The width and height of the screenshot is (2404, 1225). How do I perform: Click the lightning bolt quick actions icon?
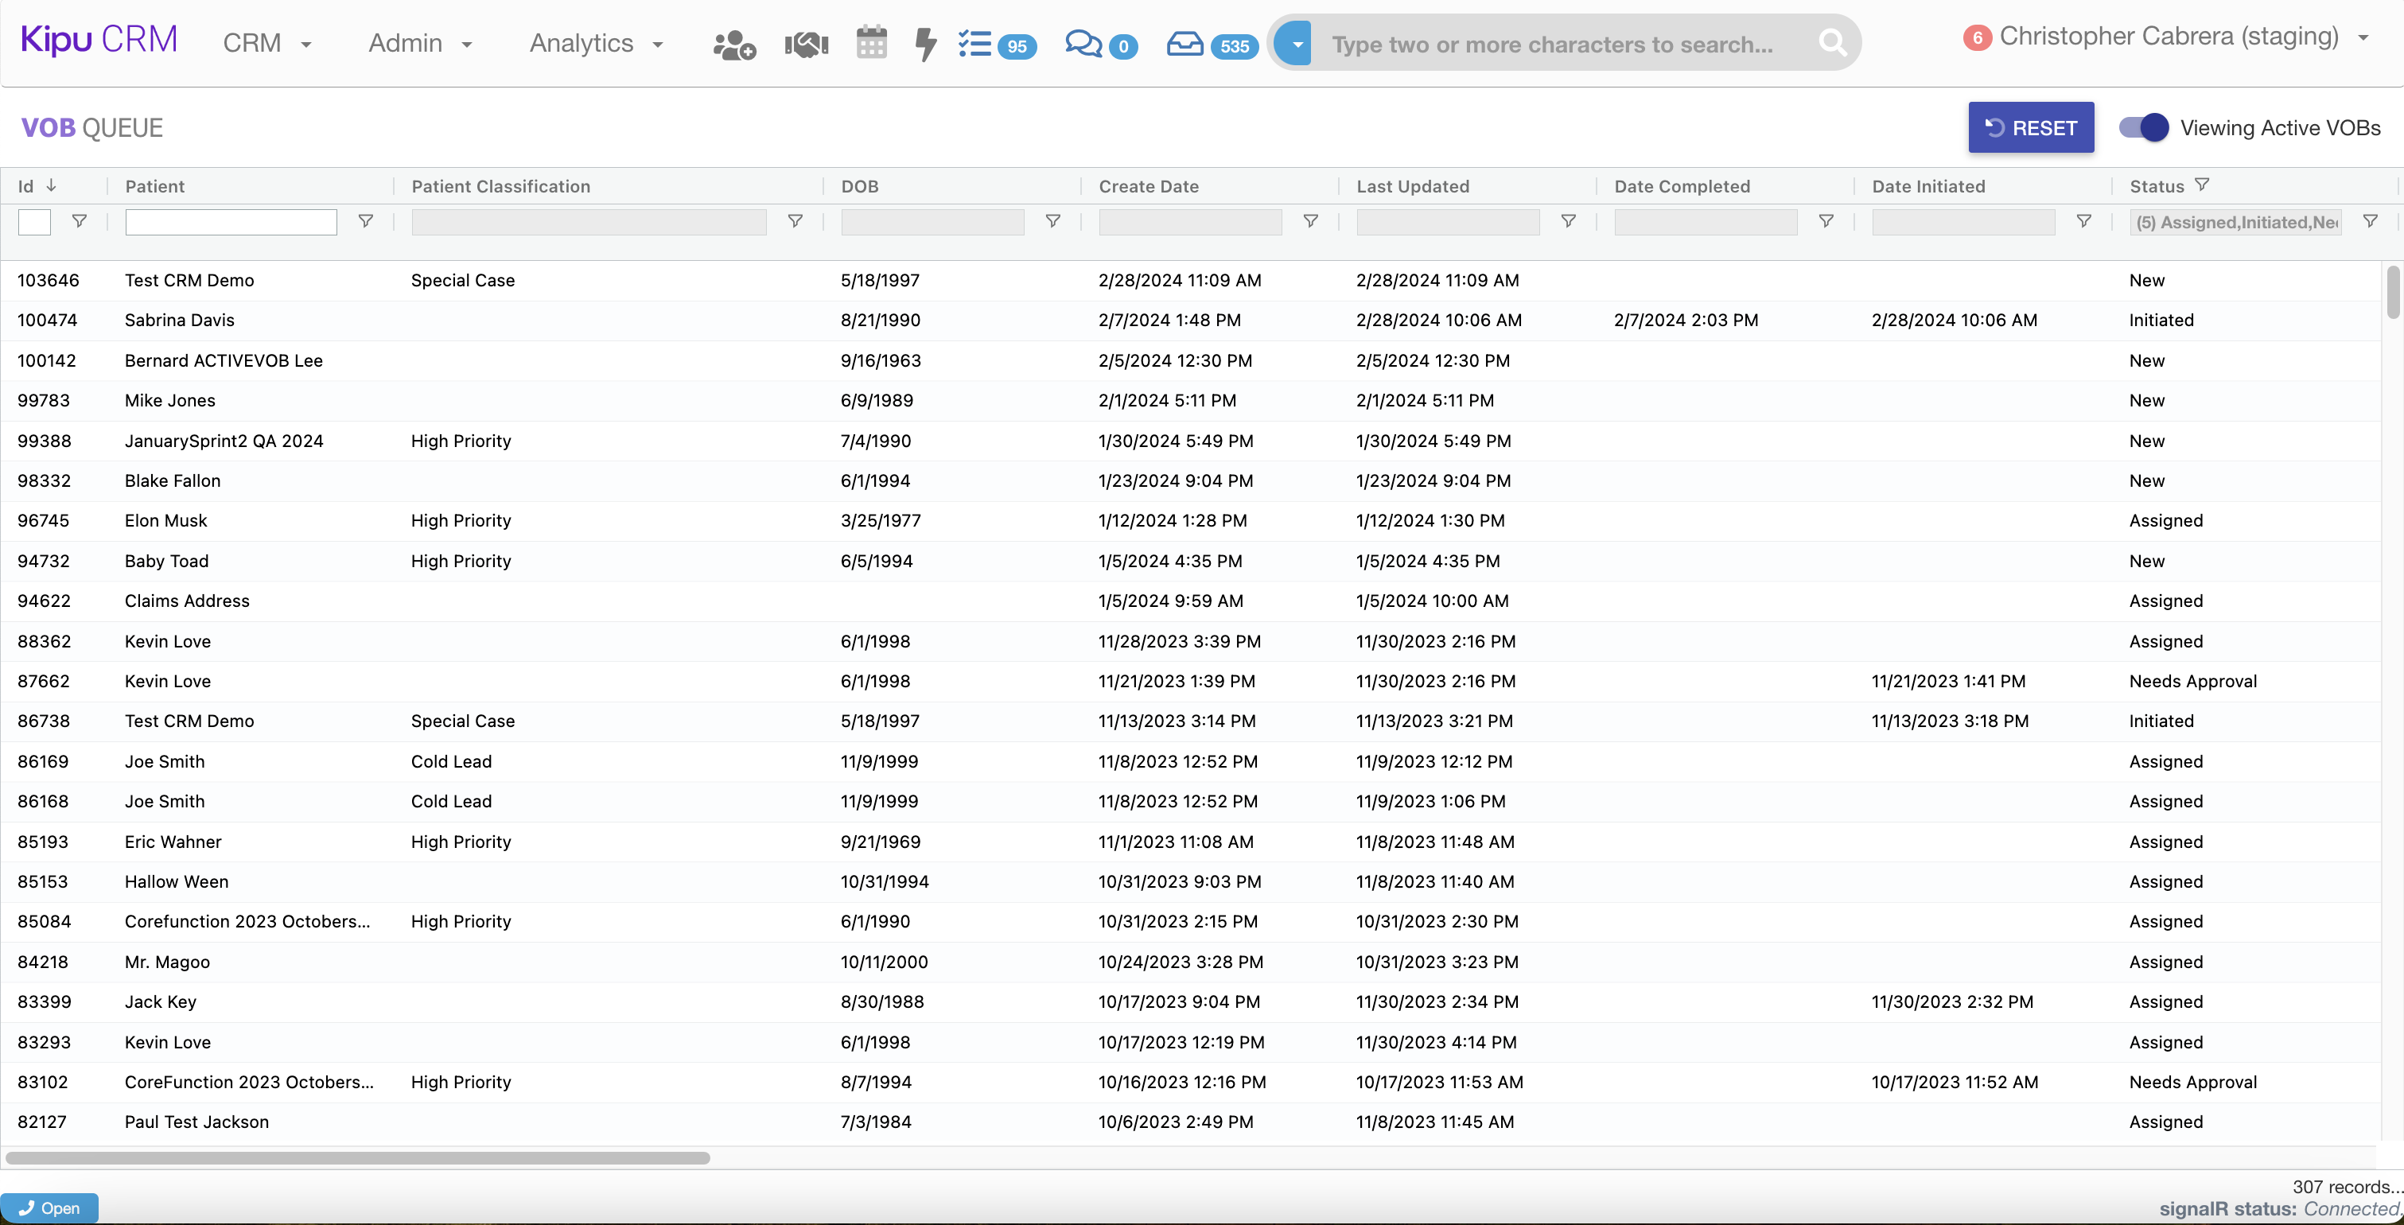(x=925, y=44)
